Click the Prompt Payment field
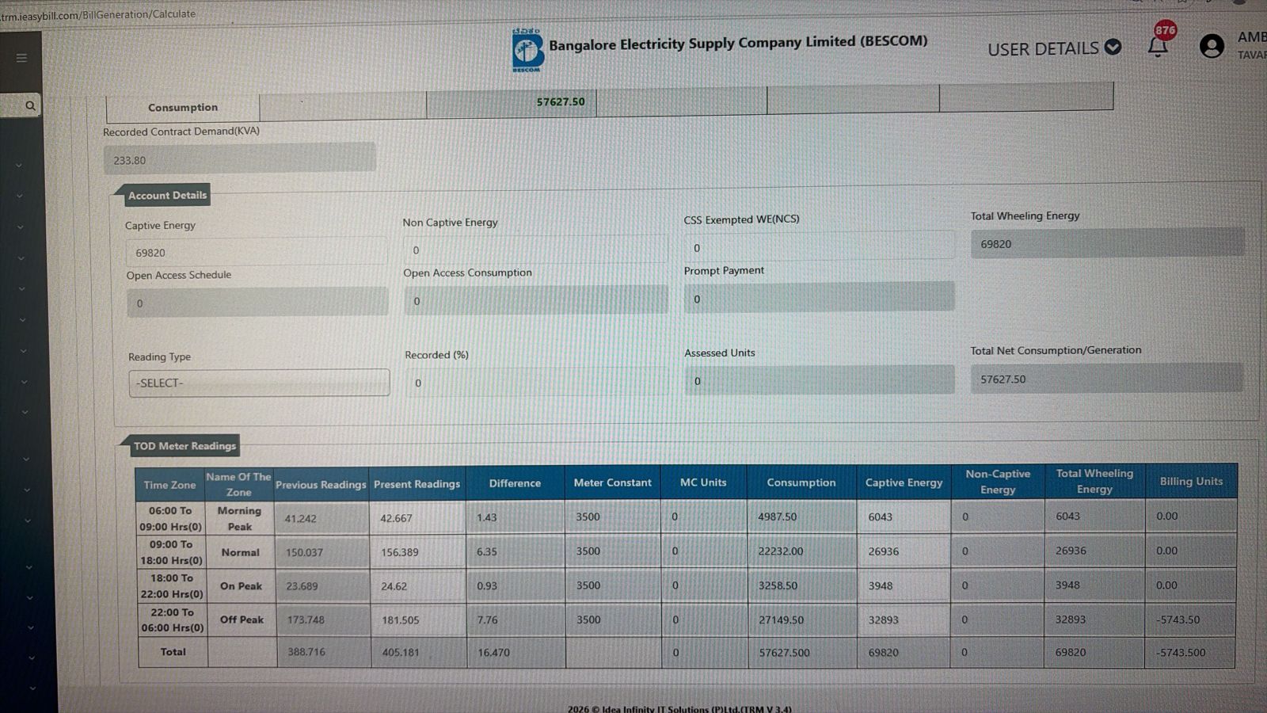 click(x=820, y=298)
